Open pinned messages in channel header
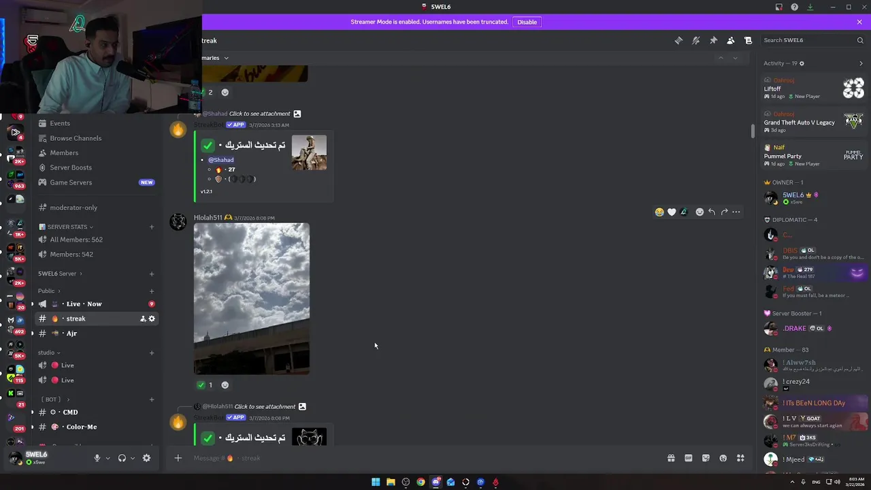Image resolution: width=871 pixels, height=490 pixels. pyautogui.click(x=713, y=40)
